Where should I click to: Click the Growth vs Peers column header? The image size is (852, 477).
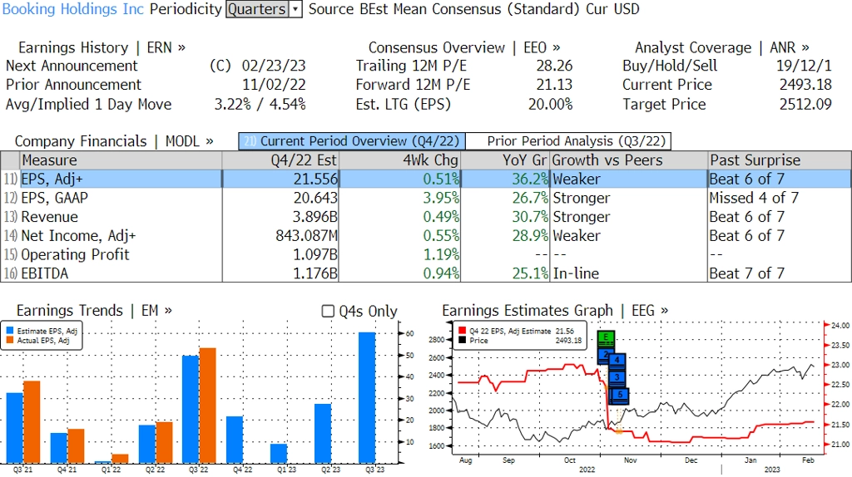[x=629, y=160]
